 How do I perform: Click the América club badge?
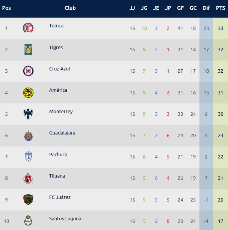pos(28,93)
